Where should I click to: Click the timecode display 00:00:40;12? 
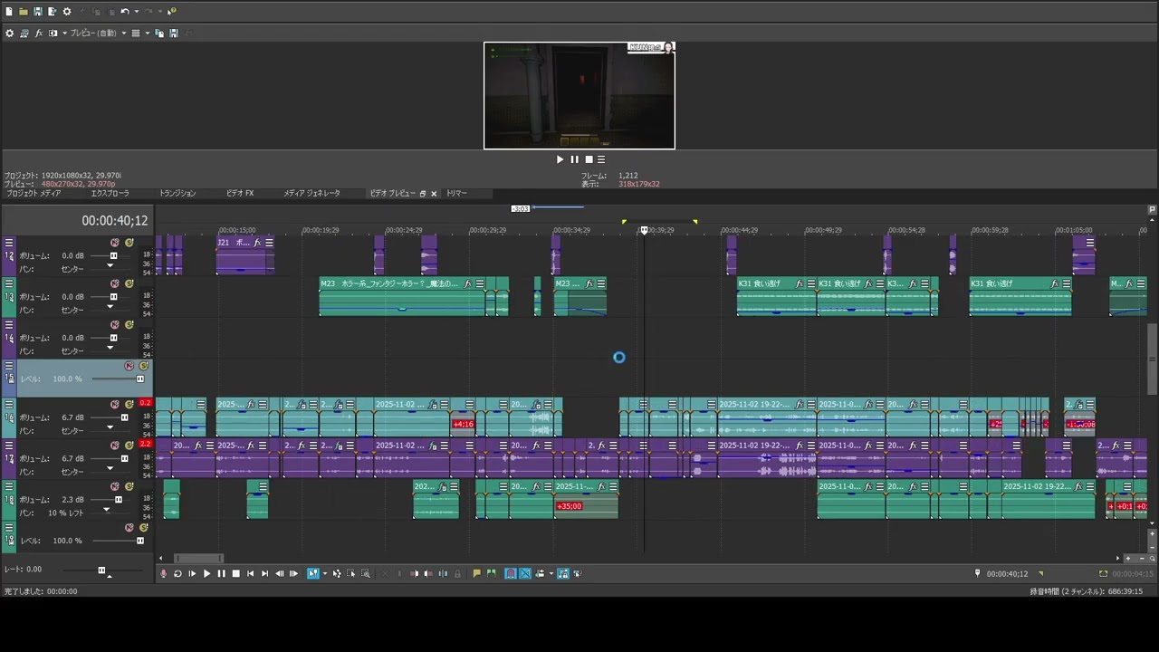point(114,221)
